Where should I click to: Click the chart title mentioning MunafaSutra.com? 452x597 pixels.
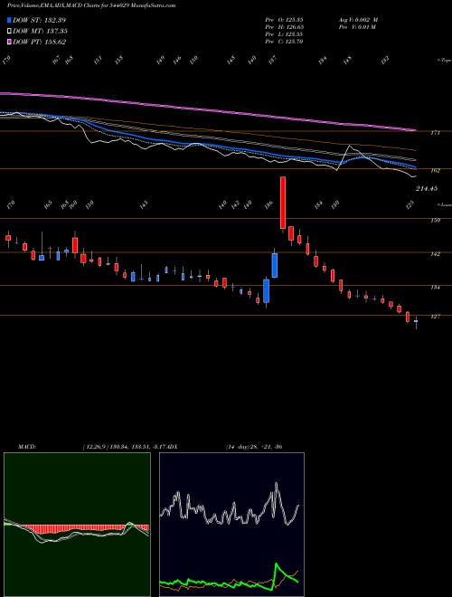pos(91,6)
